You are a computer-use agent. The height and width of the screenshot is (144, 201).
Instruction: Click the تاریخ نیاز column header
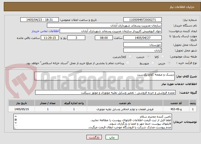(x=21, y=103)
